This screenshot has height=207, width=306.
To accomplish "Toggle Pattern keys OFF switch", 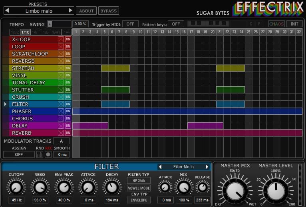I will (x=176, y=24).
